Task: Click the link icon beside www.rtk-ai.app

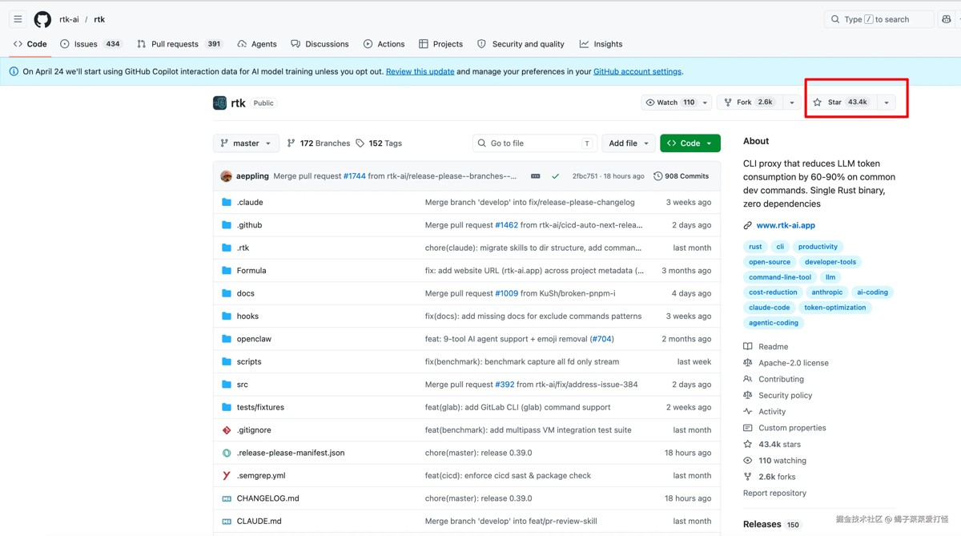Action: click(x=747, y=226)
